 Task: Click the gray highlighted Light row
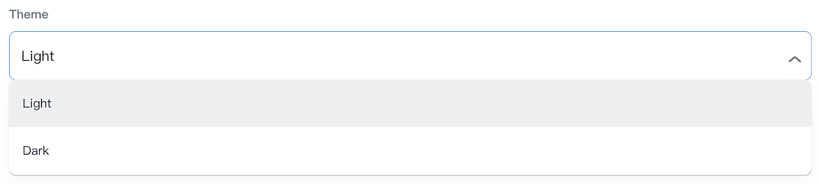pos(410,103)
